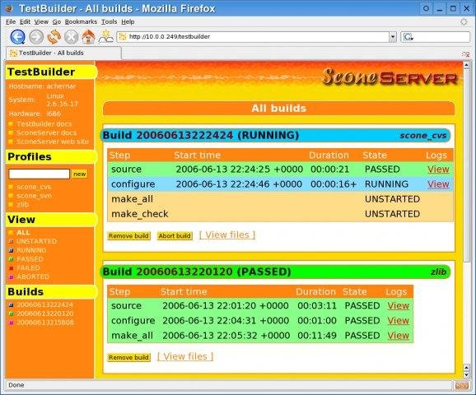
Task: Click the 'make_check' step name cell
Action: [x=140, y=214]
